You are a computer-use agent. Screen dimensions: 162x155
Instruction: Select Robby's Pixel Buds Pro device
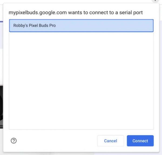pyautogui.click(x=81, y=26)
